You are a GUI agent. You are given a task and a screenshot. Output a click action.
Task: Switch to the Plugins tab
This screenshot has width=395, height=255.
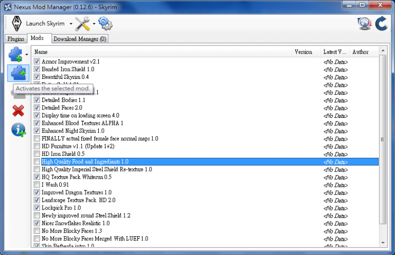pyautogui.click(x=16, y=39)
